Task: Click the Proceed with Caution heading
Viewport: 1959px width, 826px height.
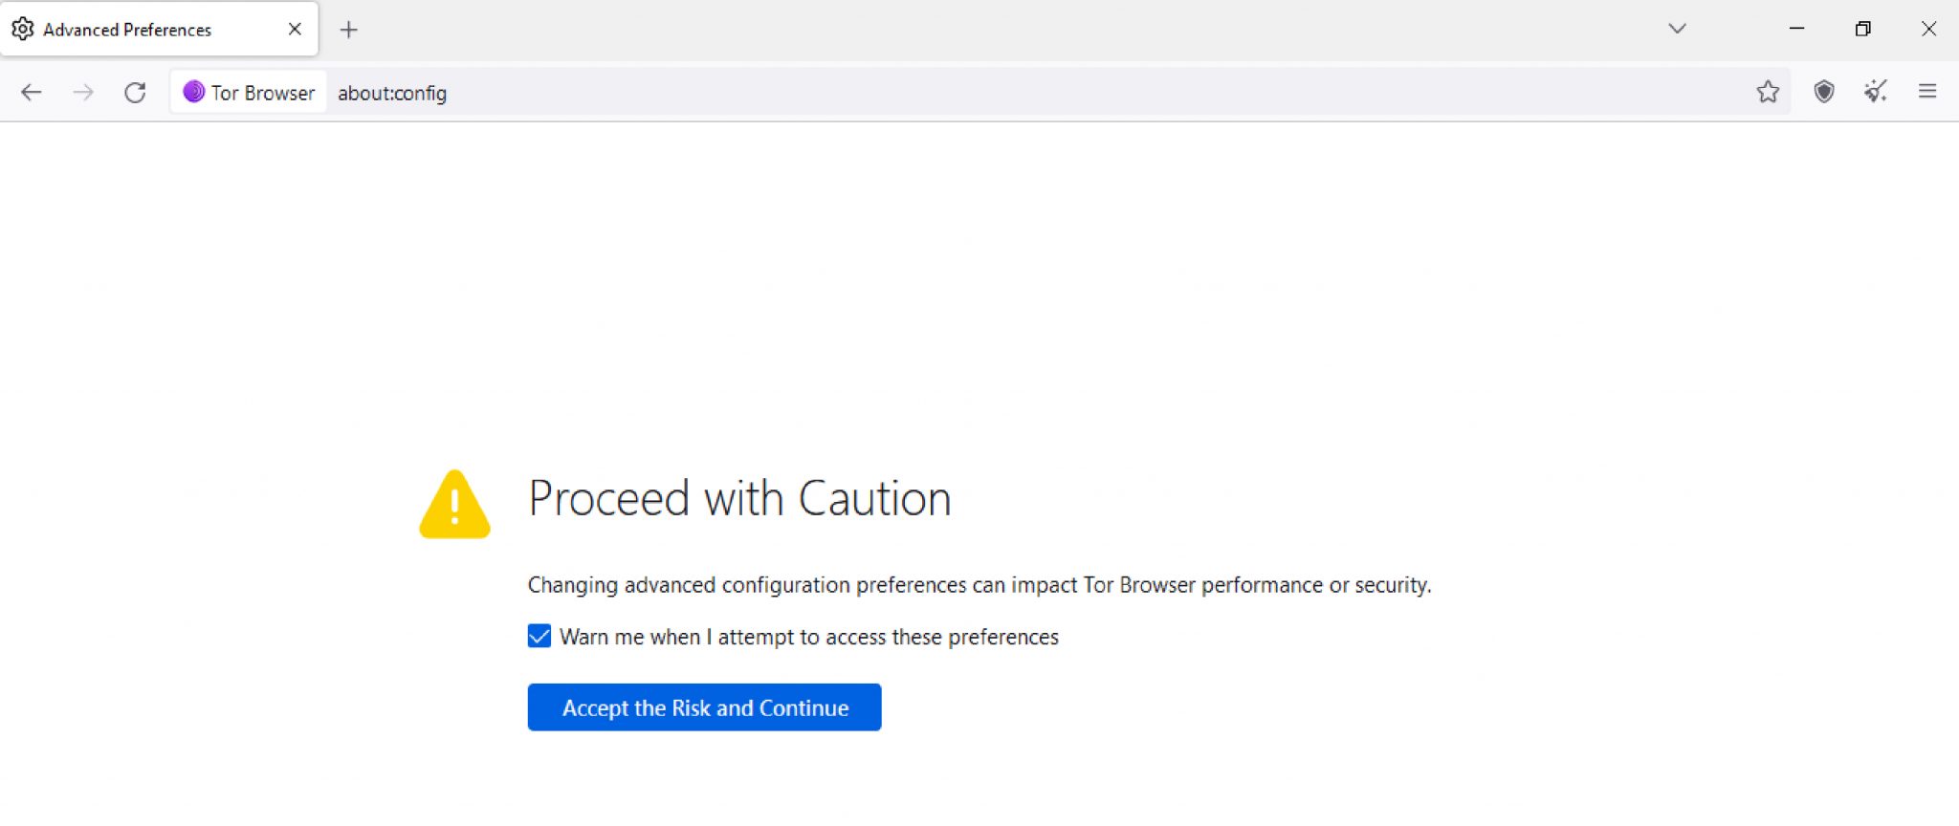Action: (739, 499)
